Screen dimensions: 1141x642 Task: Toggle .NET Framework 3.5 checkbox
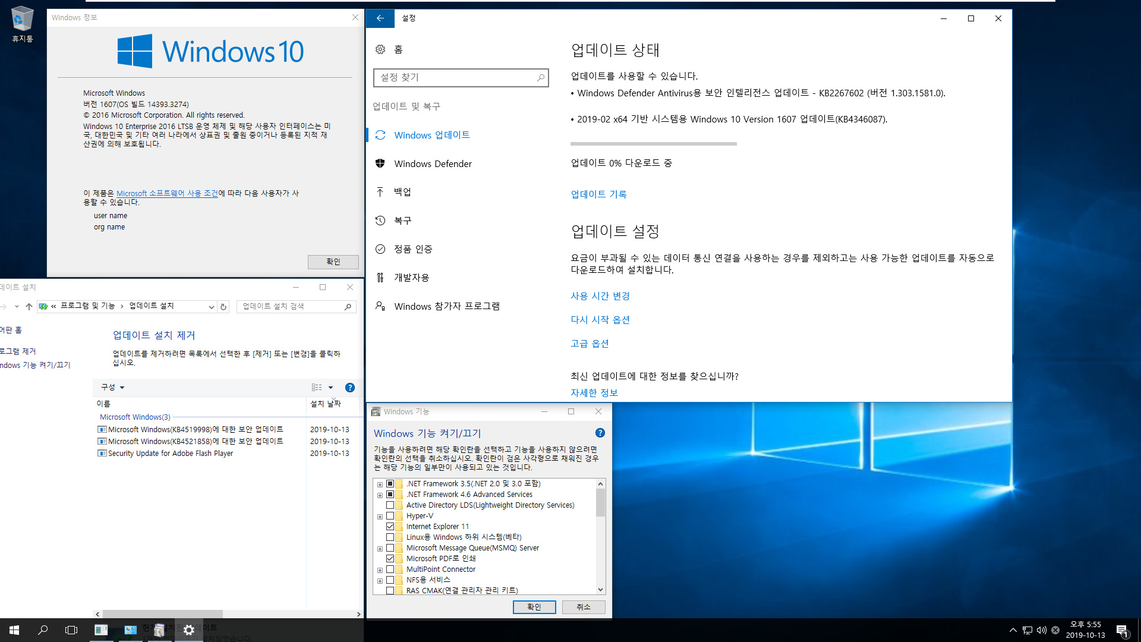(390, 484)
